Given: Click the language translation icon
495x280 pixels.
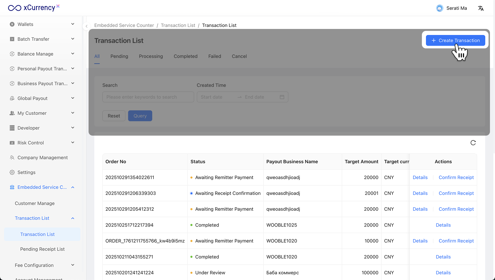Looking at the screenshot, I should coord(481,8).
